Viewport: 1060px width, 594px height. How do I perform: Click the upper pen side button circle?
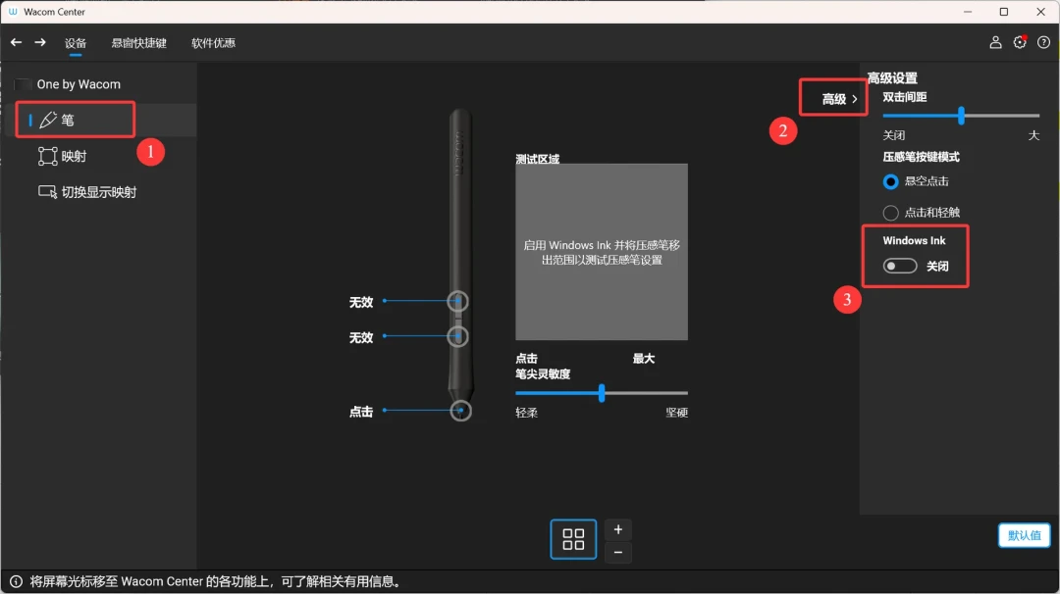(458, 301)
